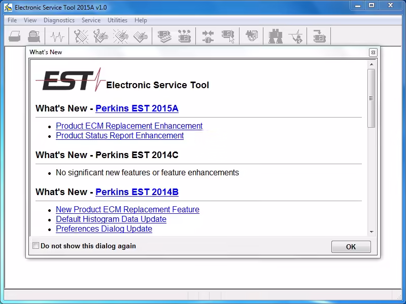Click the 'What's New - Perkins EST 2014C' heading
This screenshot has height=304, width=406.
click(107, 155)
